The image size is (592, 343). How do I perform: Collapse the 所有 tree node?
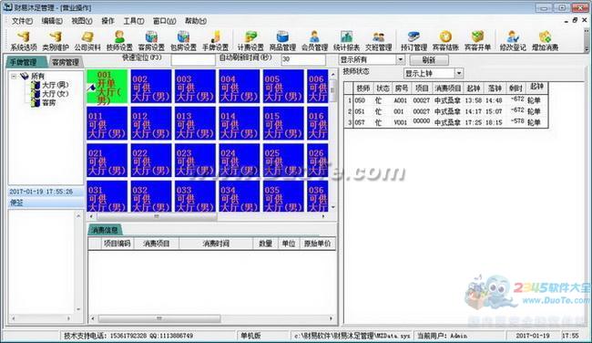tap(14, 77)
